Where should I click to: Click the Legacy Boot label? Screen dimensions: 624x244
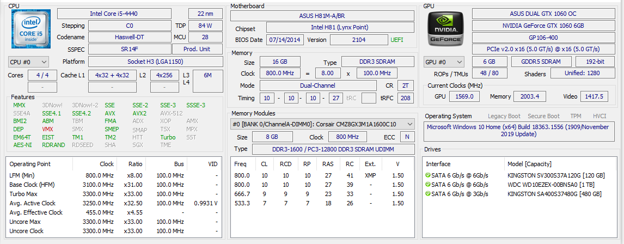coord(504,116)
